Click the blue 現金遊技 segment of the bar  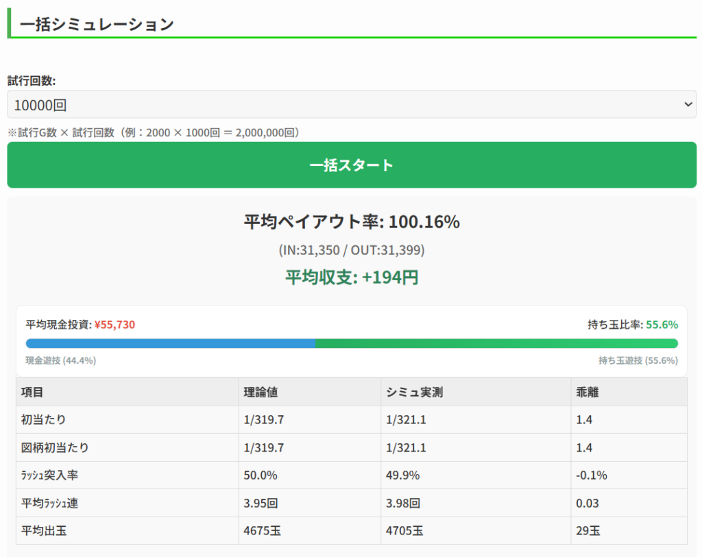pyautogui.click(x=170, y=343)
